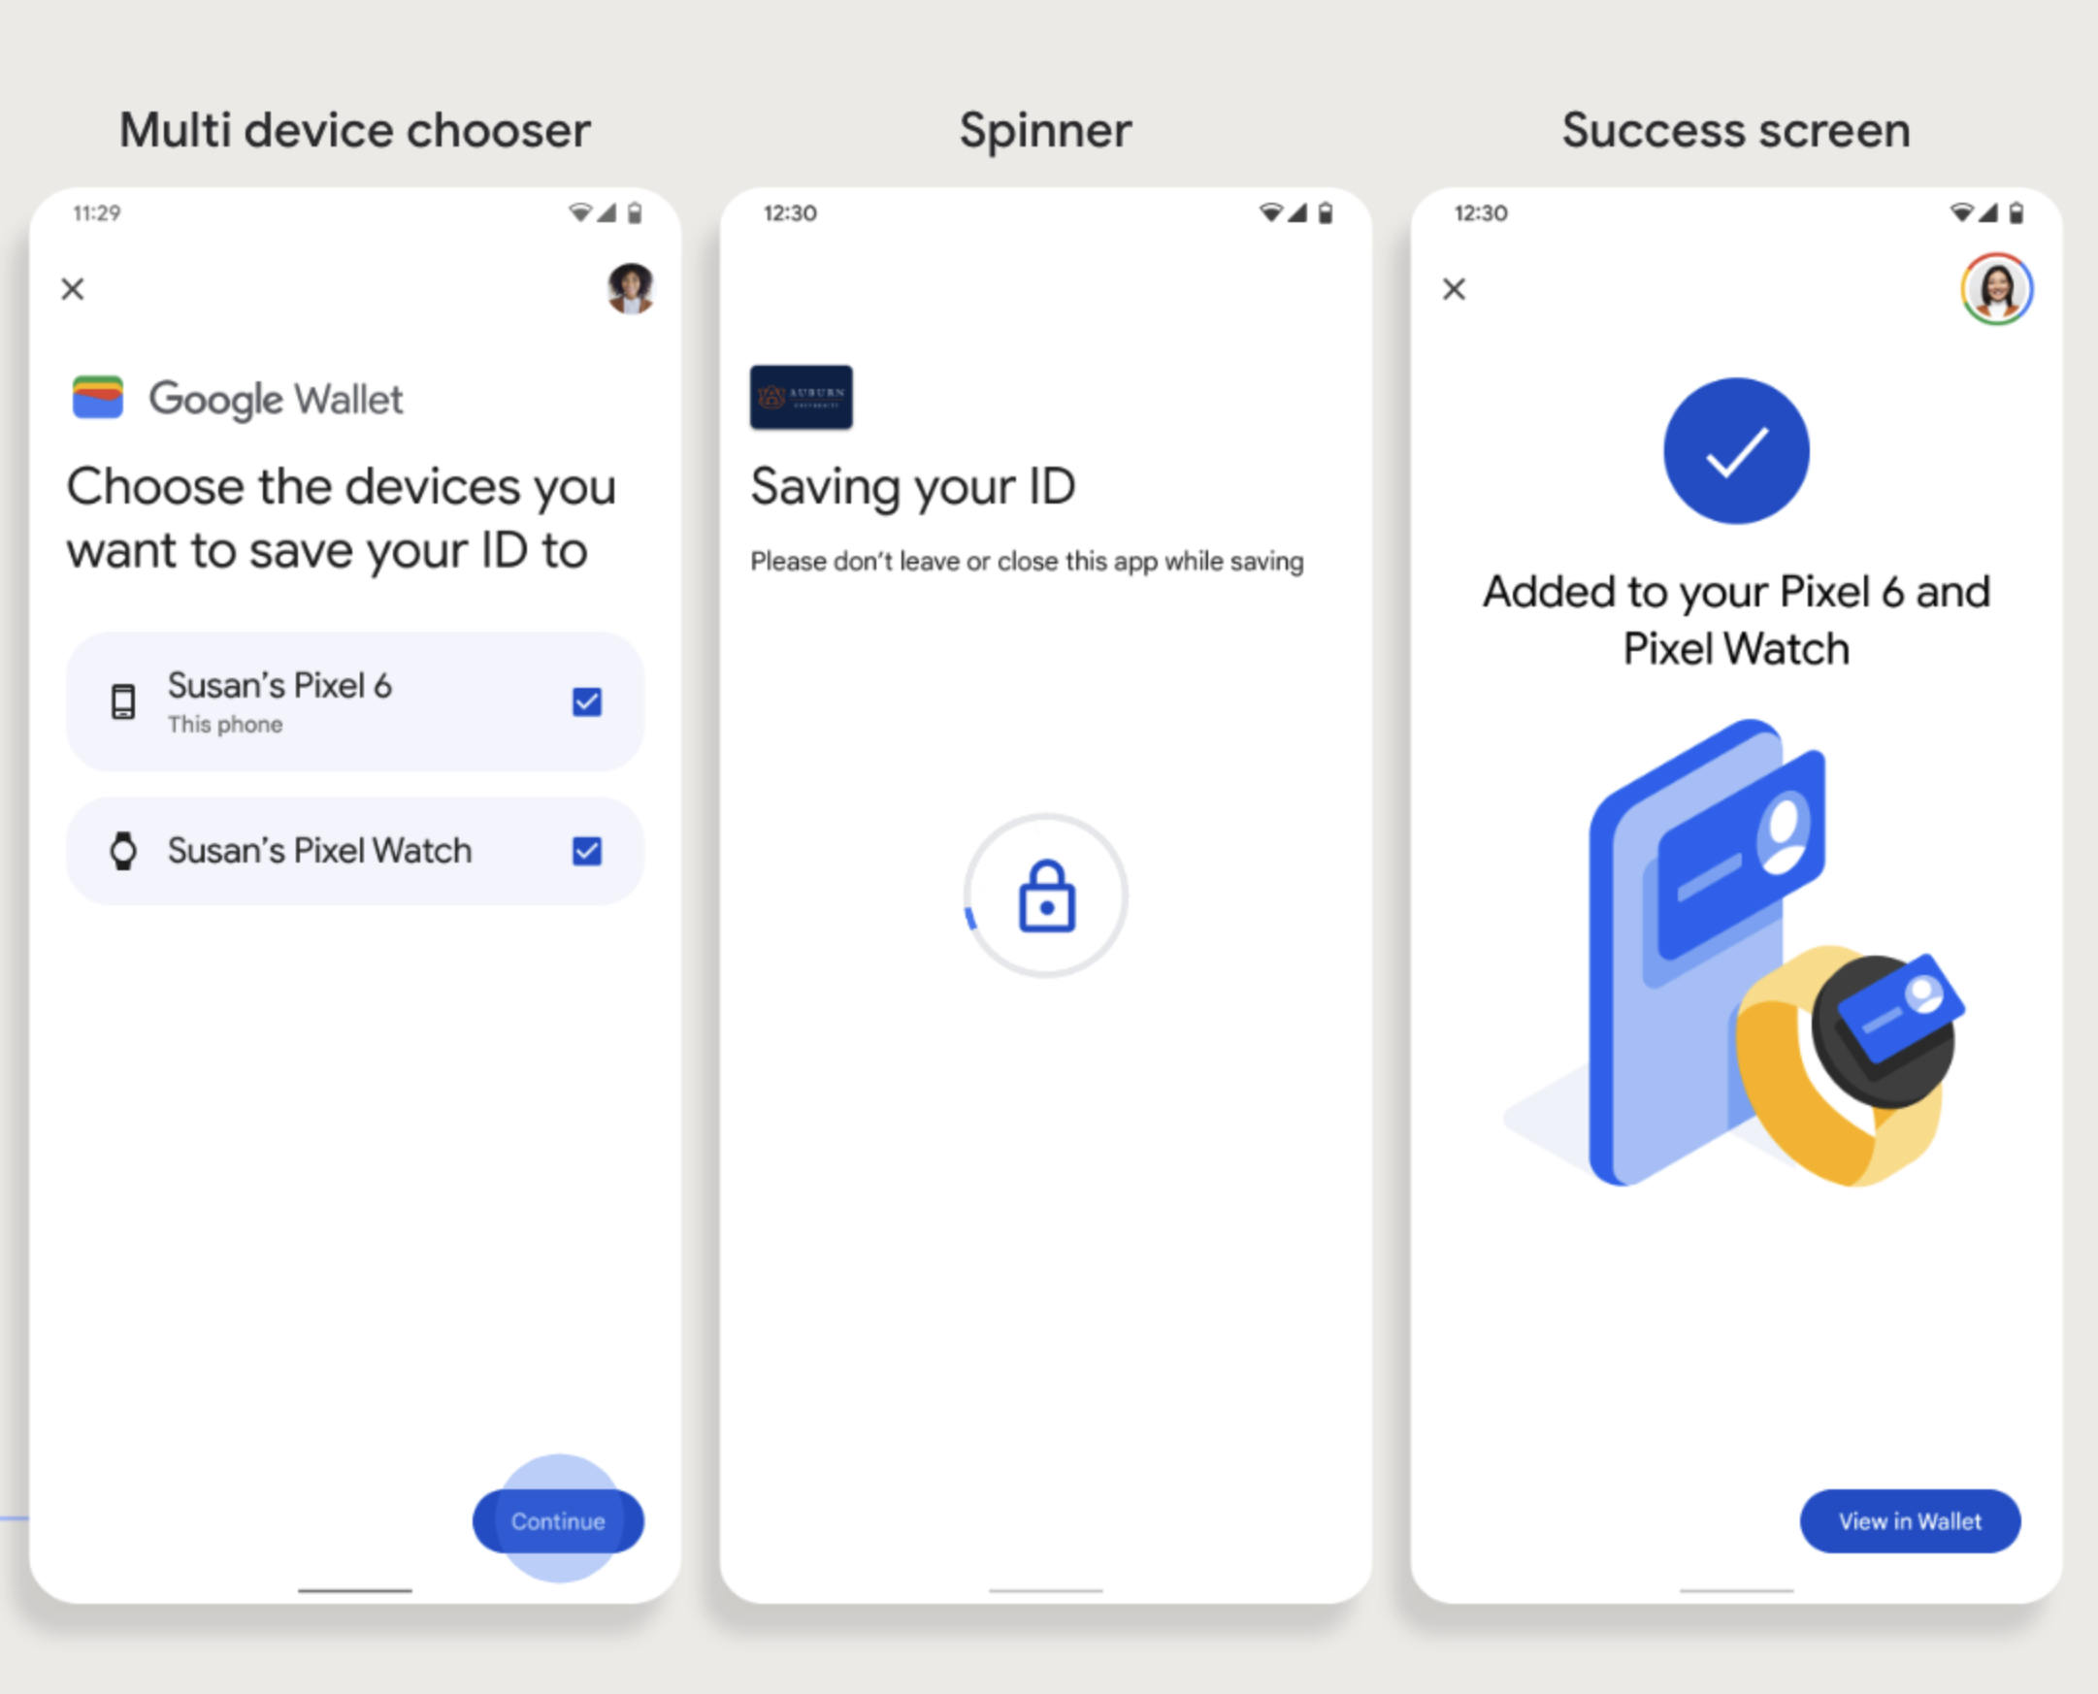Click the lock spinner icon
The width and height of the screenshot is (2098, 1694).
[1047, 897]
